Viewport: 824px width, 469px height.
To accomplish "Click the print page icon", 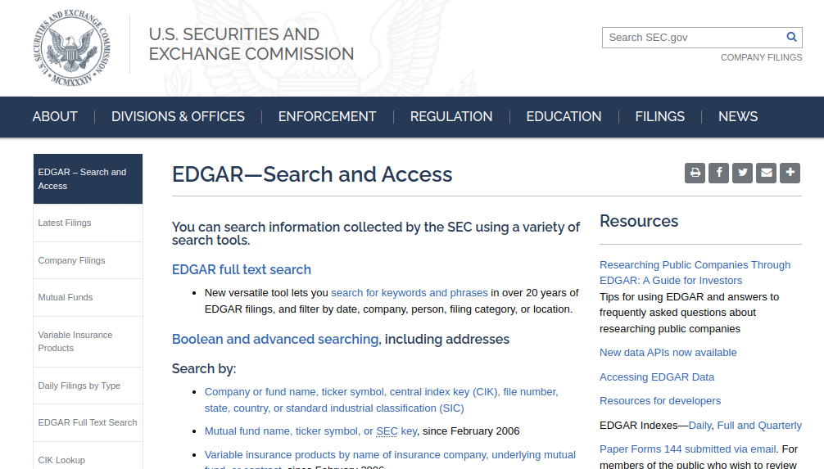I will coord(695,173).
